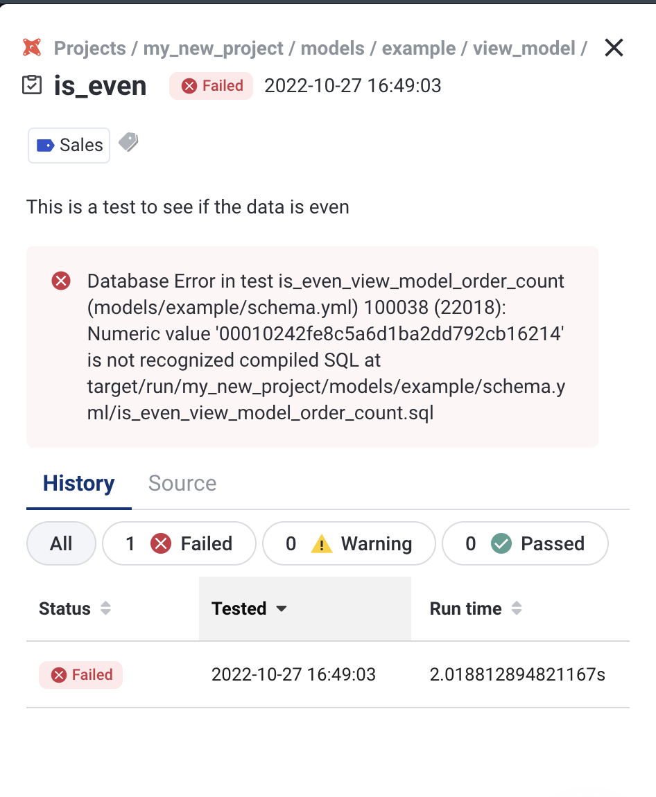Filter history by 0 Passed runs
Image resolution: width=656 pixels, height=797 pixels.
pos(525,544)
